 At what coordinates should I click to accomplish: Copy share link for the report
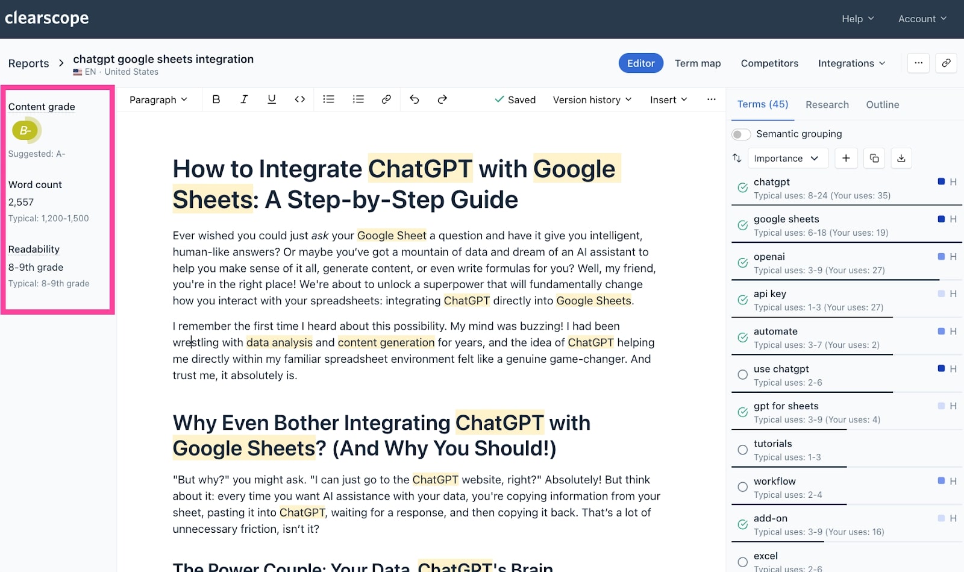click(947, 63)
